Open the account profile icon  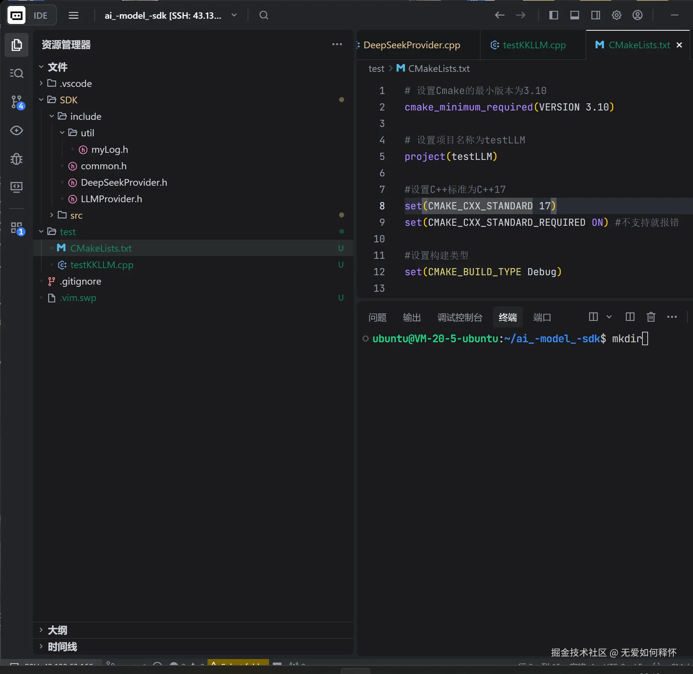637,15
